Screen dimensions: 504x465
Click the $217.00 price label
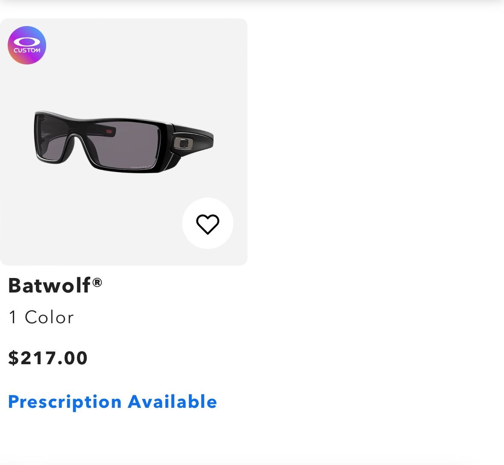(x=48, y=358)
